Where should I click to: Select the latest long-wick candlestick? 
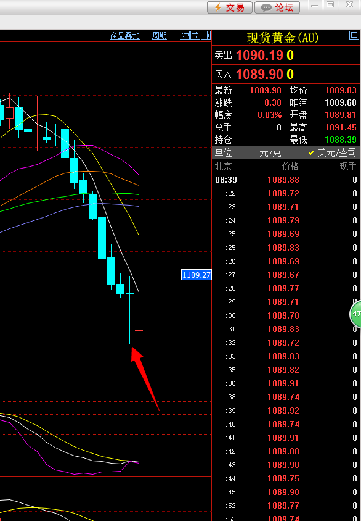click(x=129, y=310)
